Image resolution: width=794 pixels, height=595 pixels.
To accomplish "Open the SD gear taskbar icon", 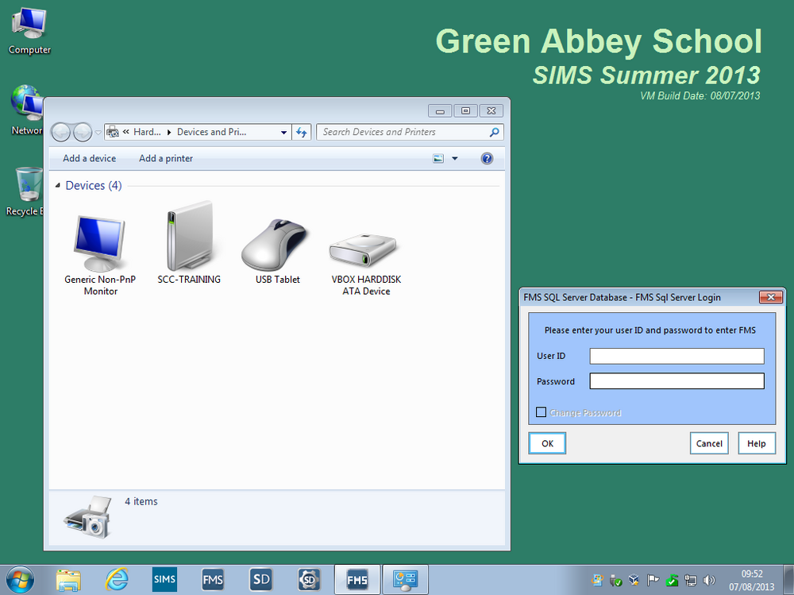I will click(308, 579).
